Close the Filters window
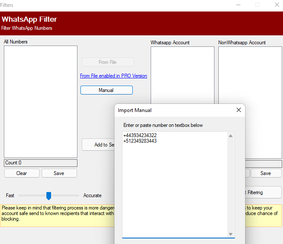This screenshot has height=244, width=283. click(277, 5)
